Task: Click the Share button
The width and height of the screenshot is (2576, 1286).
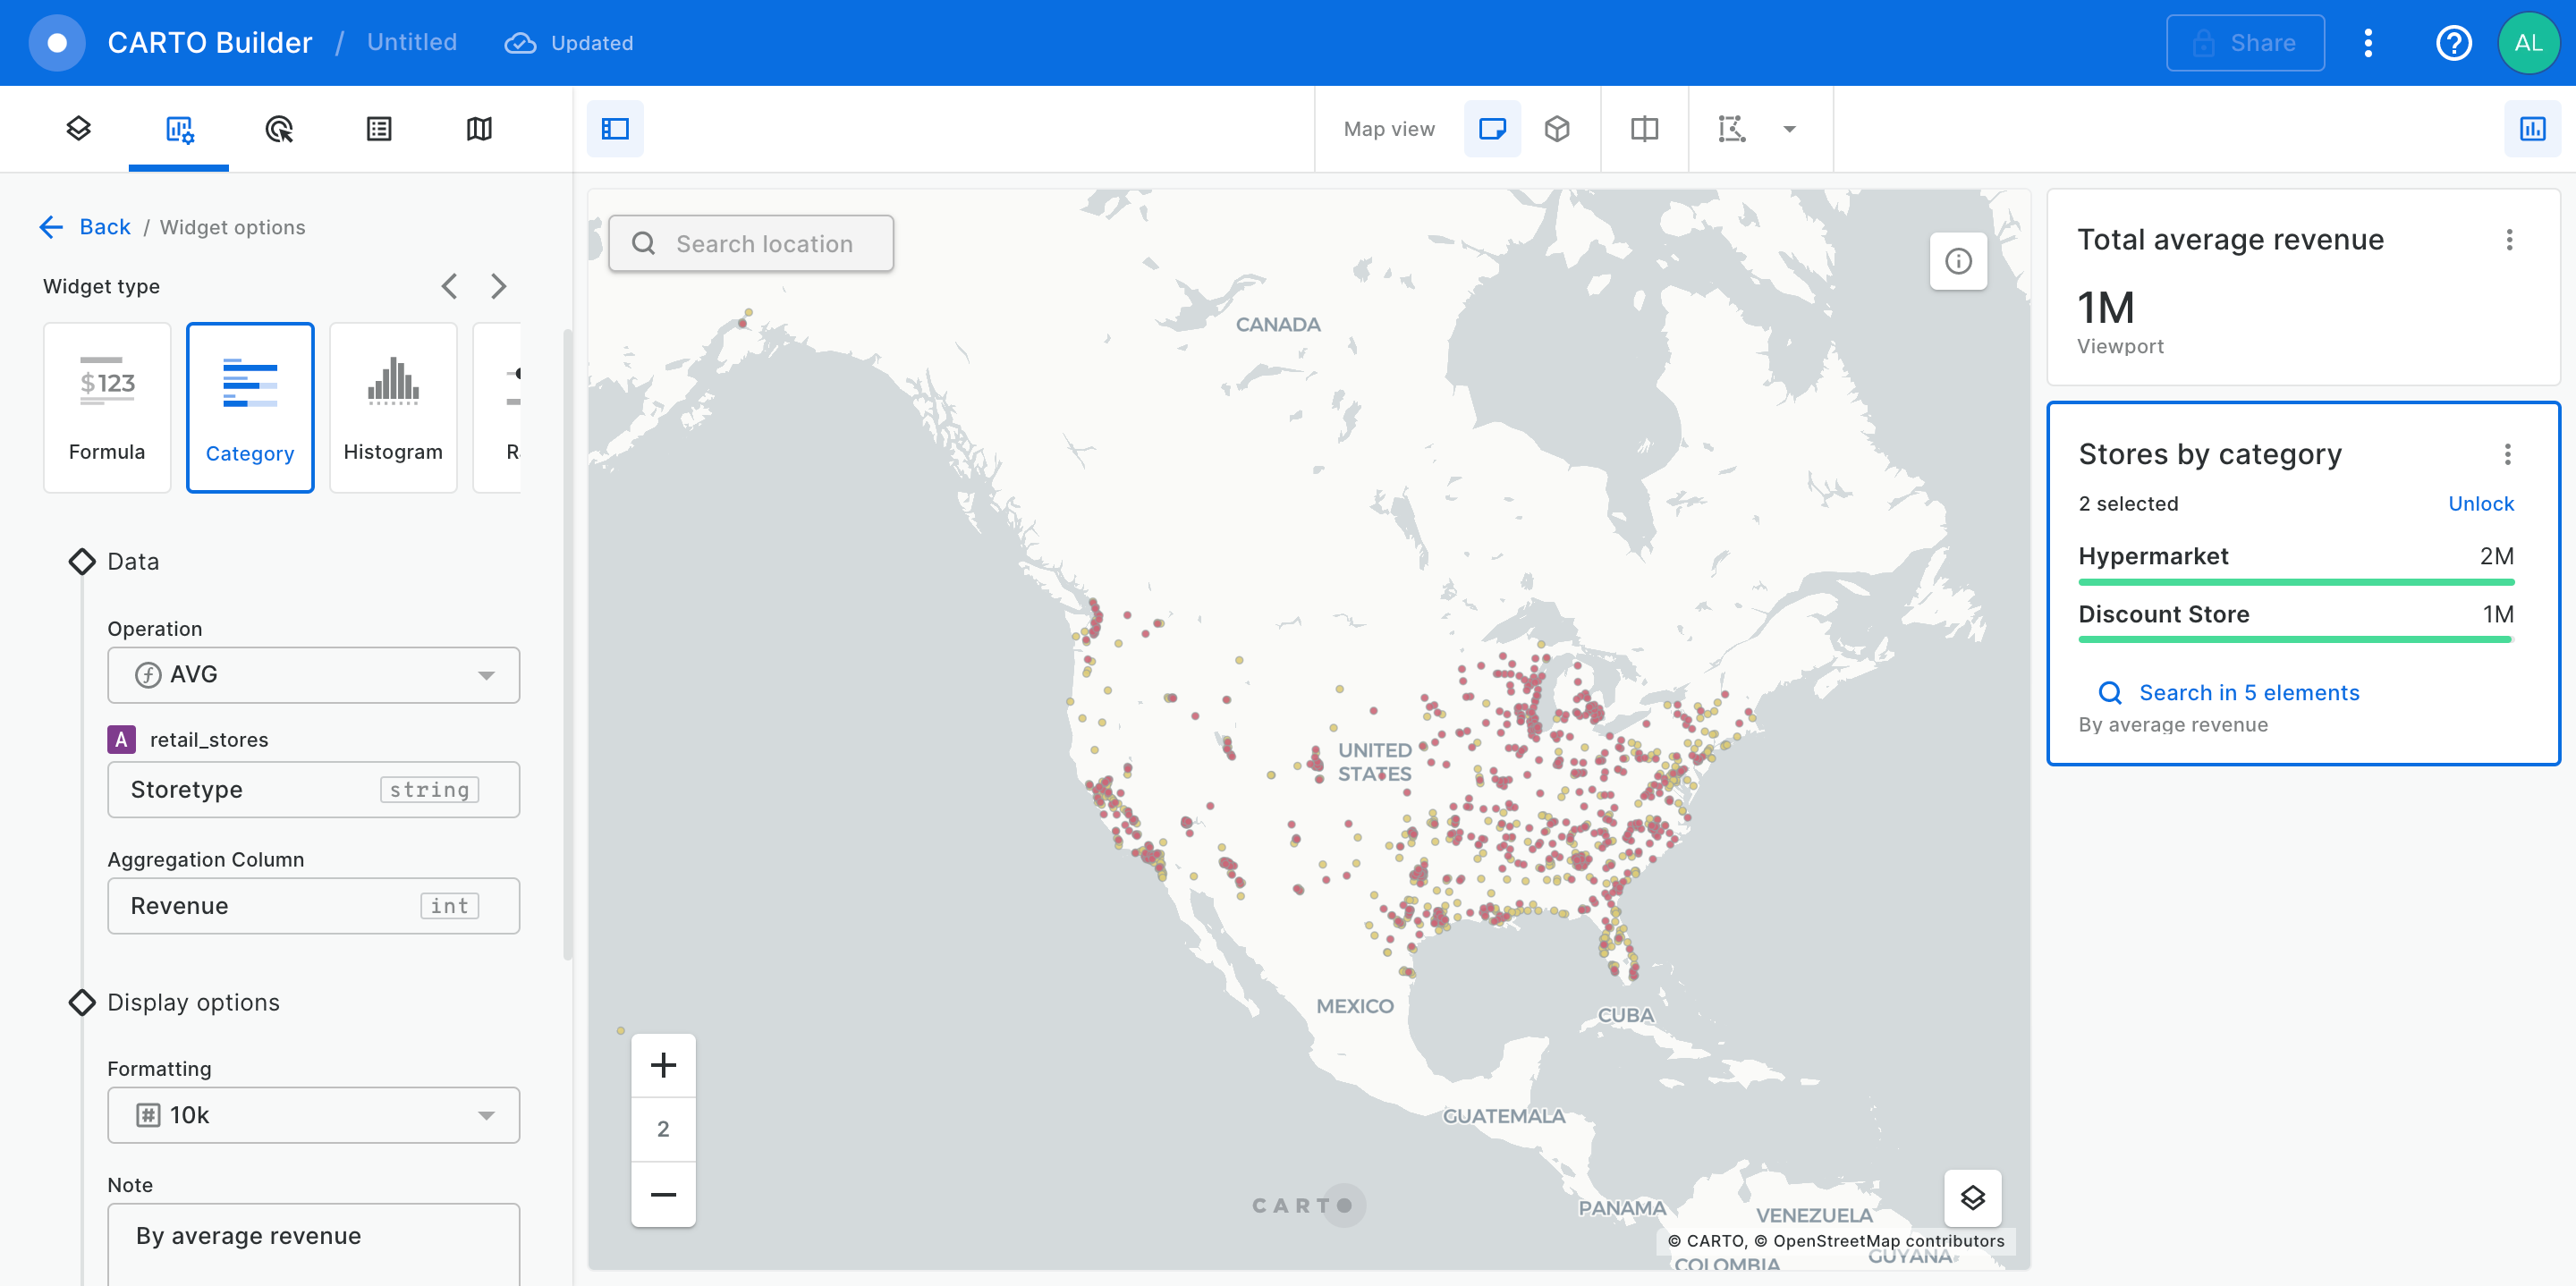Action: coord(2245,43)
